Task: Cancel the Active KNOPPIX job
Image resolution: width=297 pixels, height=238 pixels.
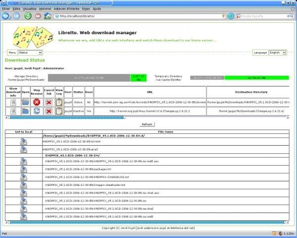Action: pos(49,103)
